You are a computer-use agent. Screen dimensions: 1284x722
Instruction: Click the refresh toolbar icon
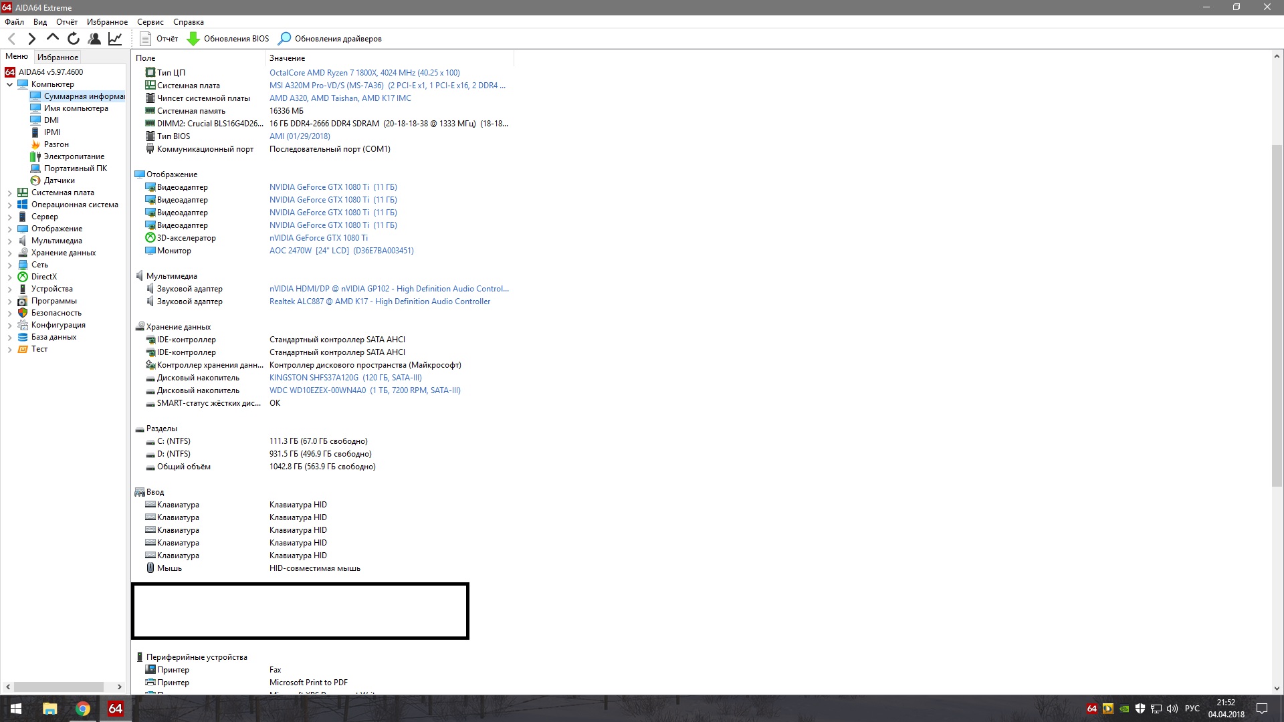[x=74, y=39]
